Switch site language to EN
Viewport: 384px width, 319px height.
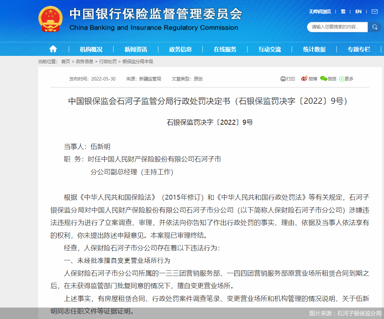click(x=358, y=11)
